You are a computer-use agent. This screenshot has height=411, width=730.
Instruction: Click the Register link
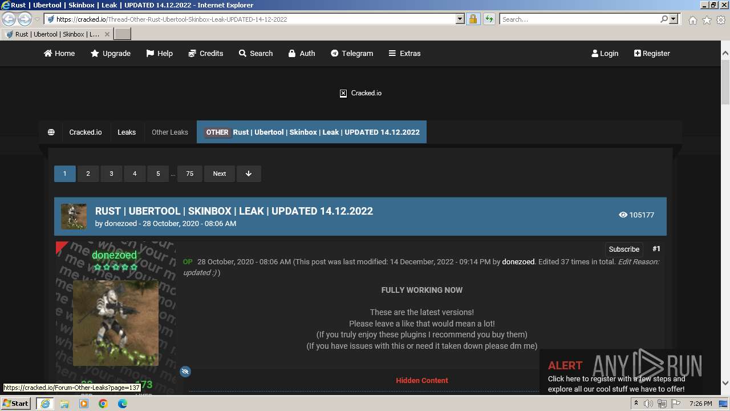tap(652, 53)
